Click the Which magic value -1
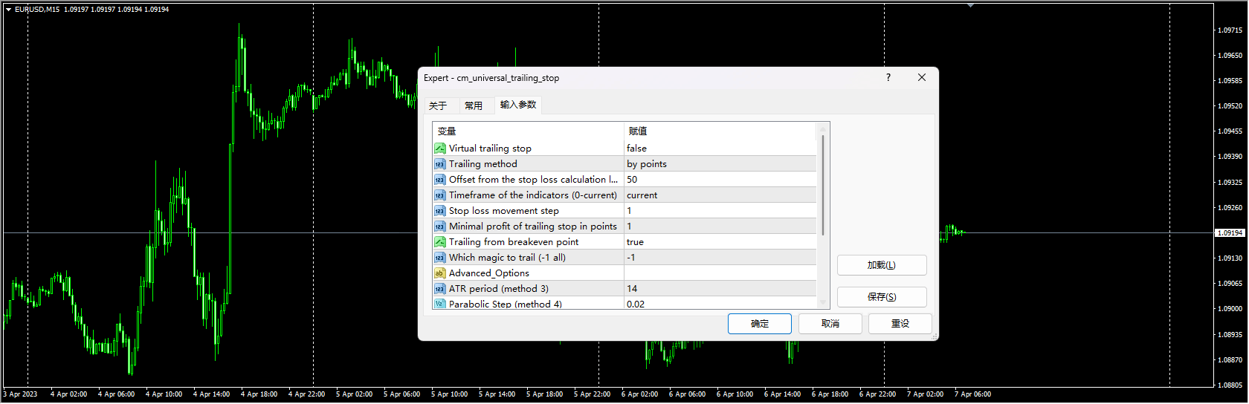The height and width of the screenshot is (404, 1249). point(720,258)
